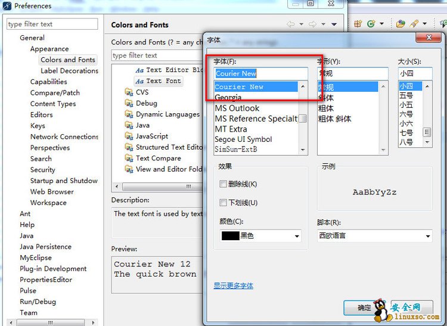The image size is (447, 326).
Task: Click the size list scrollbar thumb
Action: click(427, 132)
